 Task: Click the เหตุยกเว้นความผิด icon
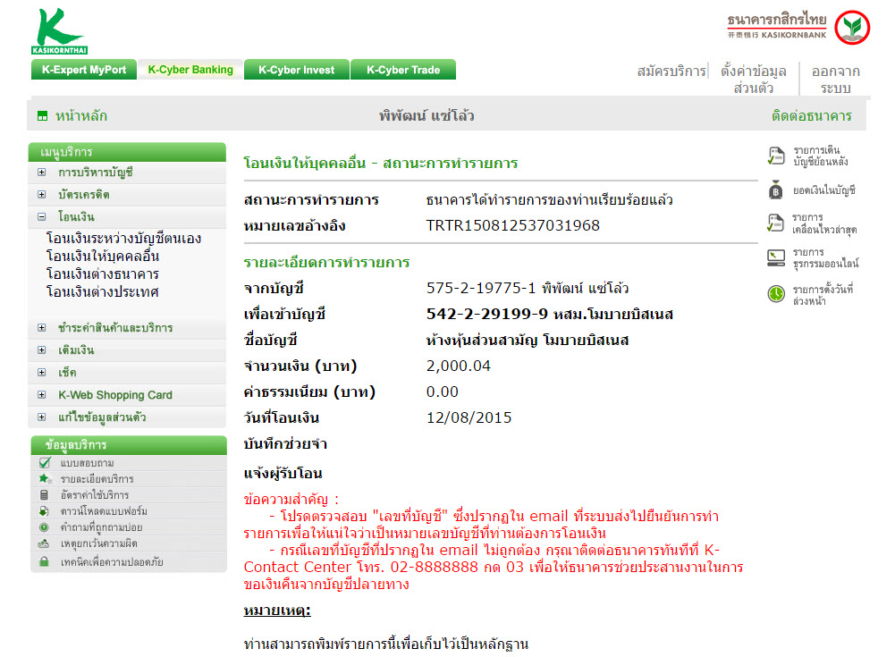point(44,543)
